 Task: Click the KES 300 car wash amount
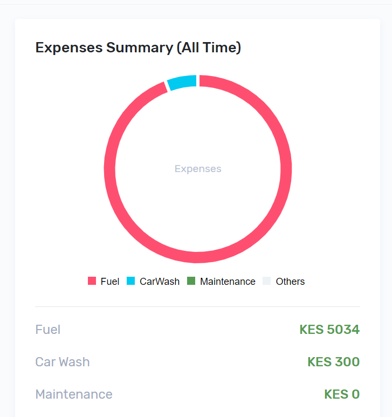click(x=333, y=361)
